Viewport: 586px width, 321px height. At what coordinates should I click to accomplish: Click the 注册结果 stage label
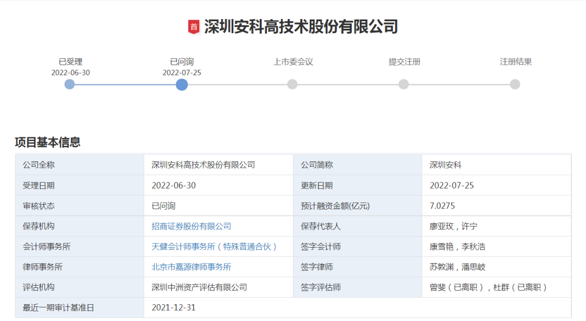point(516,62)
